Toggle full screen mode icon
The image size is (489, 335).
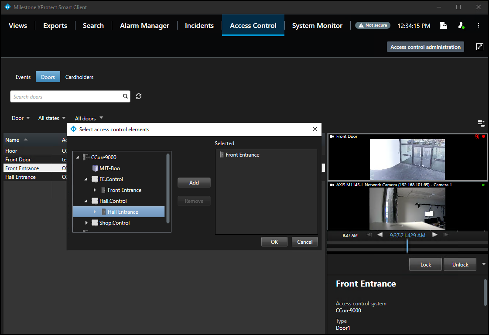[x=480, y=47]
